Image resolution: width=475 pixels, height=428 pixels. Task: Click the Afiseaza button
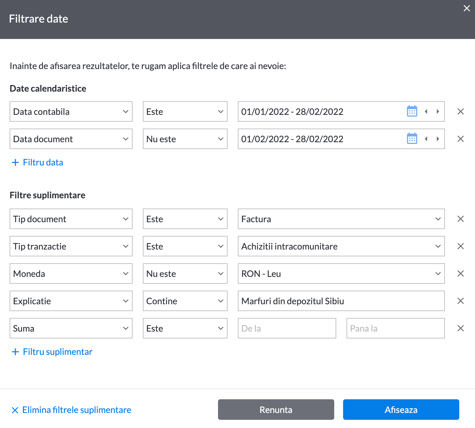(401, 410)
